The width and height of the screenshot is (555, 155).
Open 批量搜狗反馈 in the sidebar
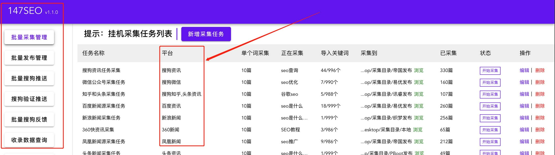(29, 119)
